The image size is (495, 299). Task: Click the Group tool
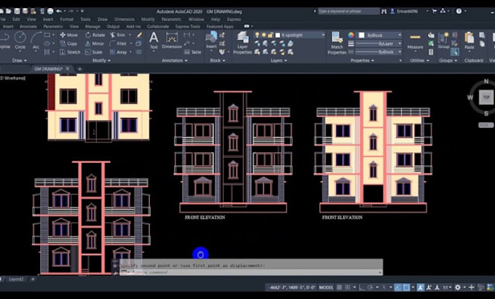(443, 40)
